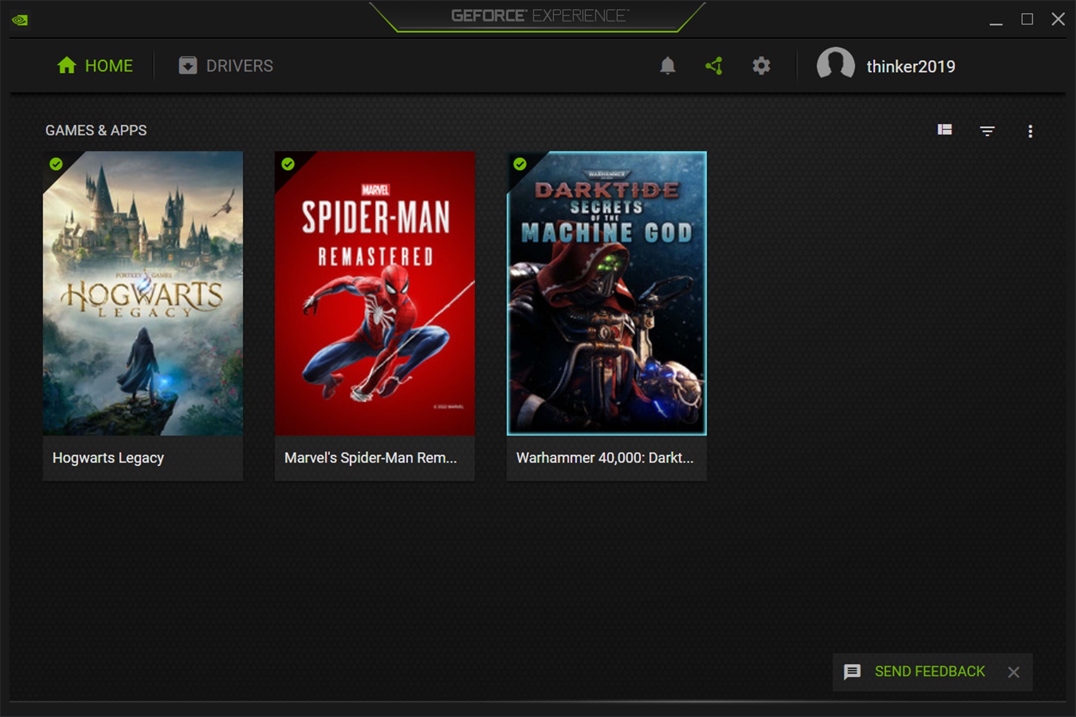Maximize the GeForce Experience window
Screen dimensions: 1076x717
pyautogui.click(x=1027, y=19)
